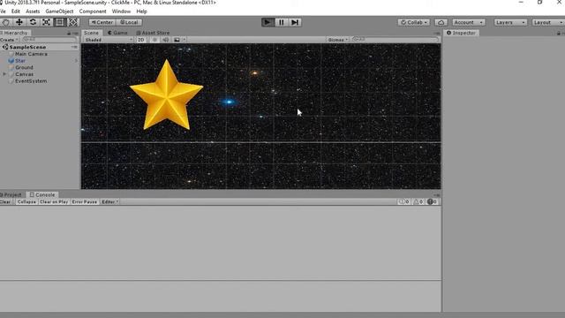Select the Rotate tool
The height and width of the screenshot is (318, 565).
point(33,22)
